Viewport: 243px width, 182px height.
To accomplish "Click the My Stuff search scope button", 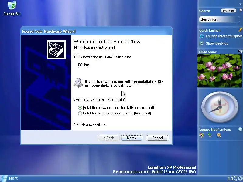I will [228, 11].
